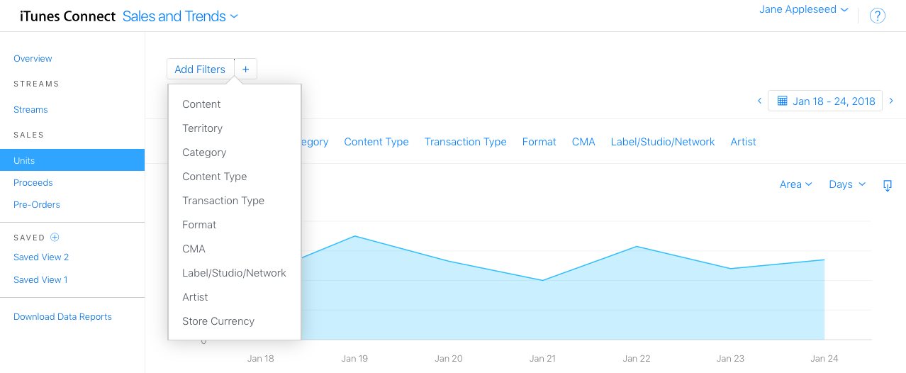This screenshot has width=906, height=373.
Task: Open the Jan 18 - 24, 2018 date picker
Action: [825, 101]
